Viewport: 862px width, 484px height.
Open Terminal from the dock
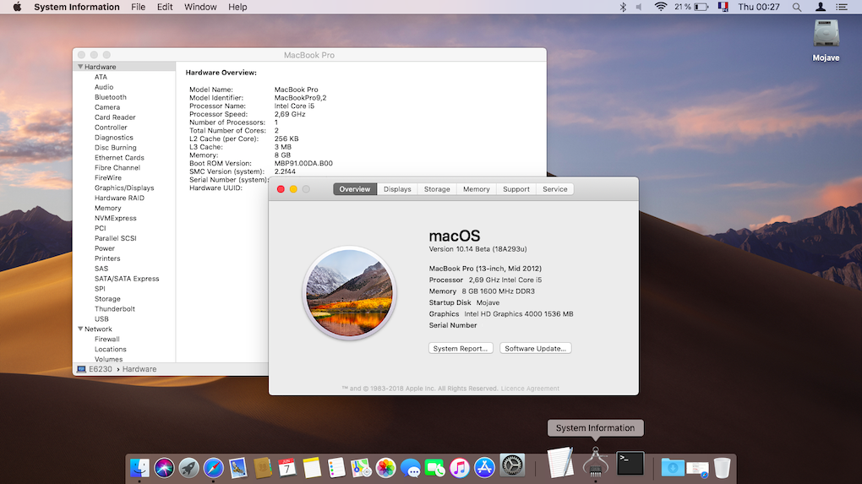point(630,463)
